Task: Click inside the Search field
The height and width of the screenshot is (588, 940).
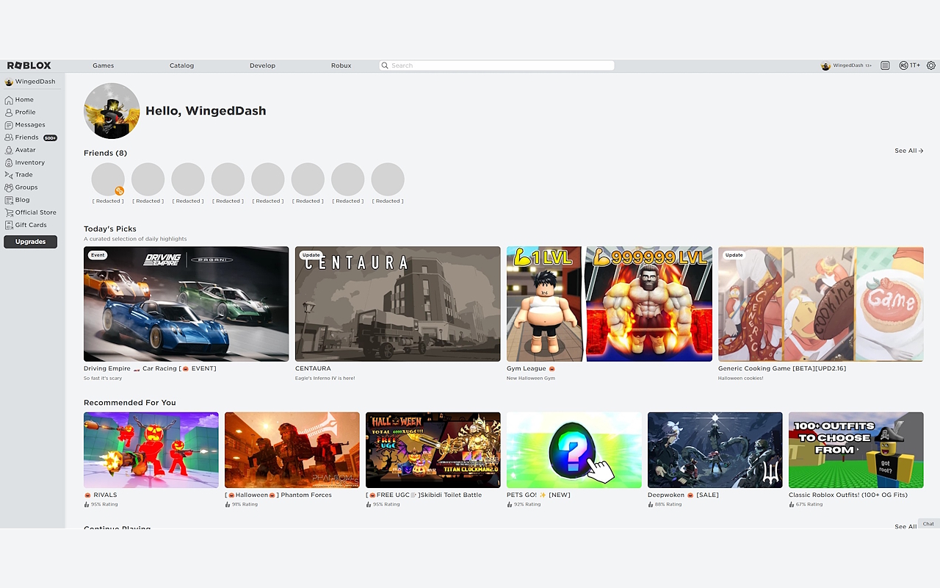Action: click(496, 65)
